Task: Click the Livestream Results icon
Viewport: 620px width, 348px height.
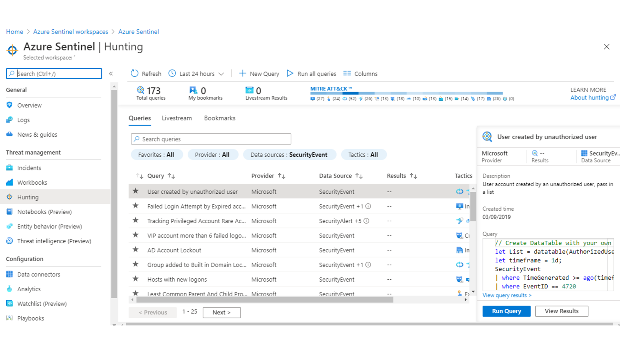Action: [249, 90]
